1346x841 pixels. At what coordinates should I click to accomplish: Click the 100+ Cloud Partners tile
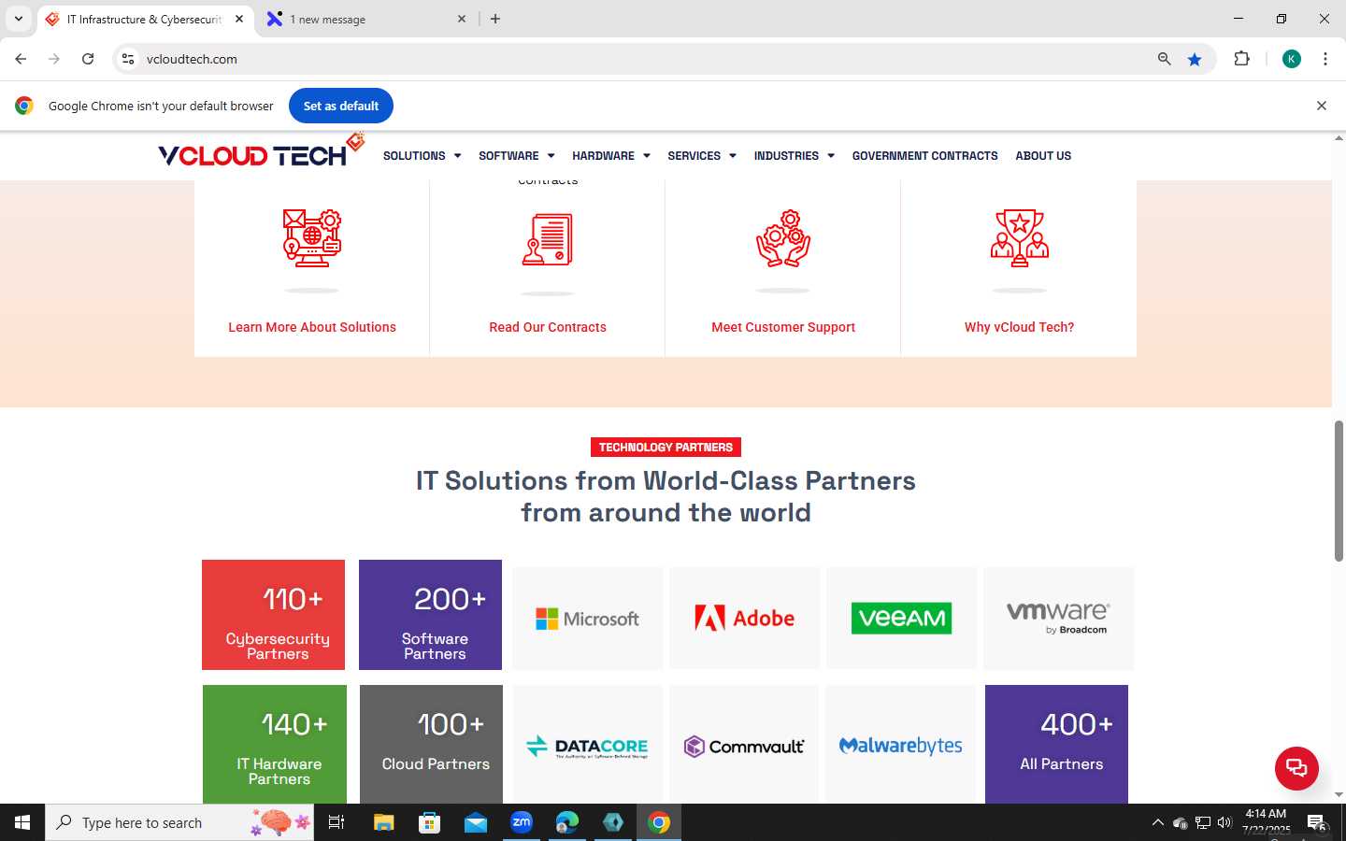click(431, 744)
